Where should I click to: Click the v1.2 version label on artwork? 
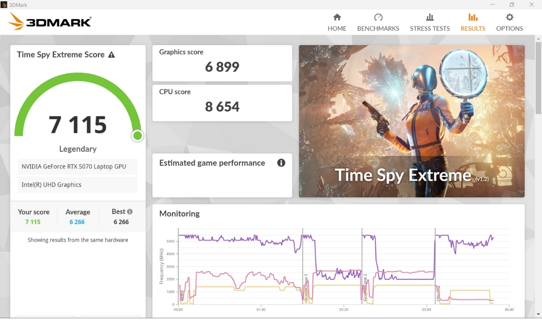point(481,179)
